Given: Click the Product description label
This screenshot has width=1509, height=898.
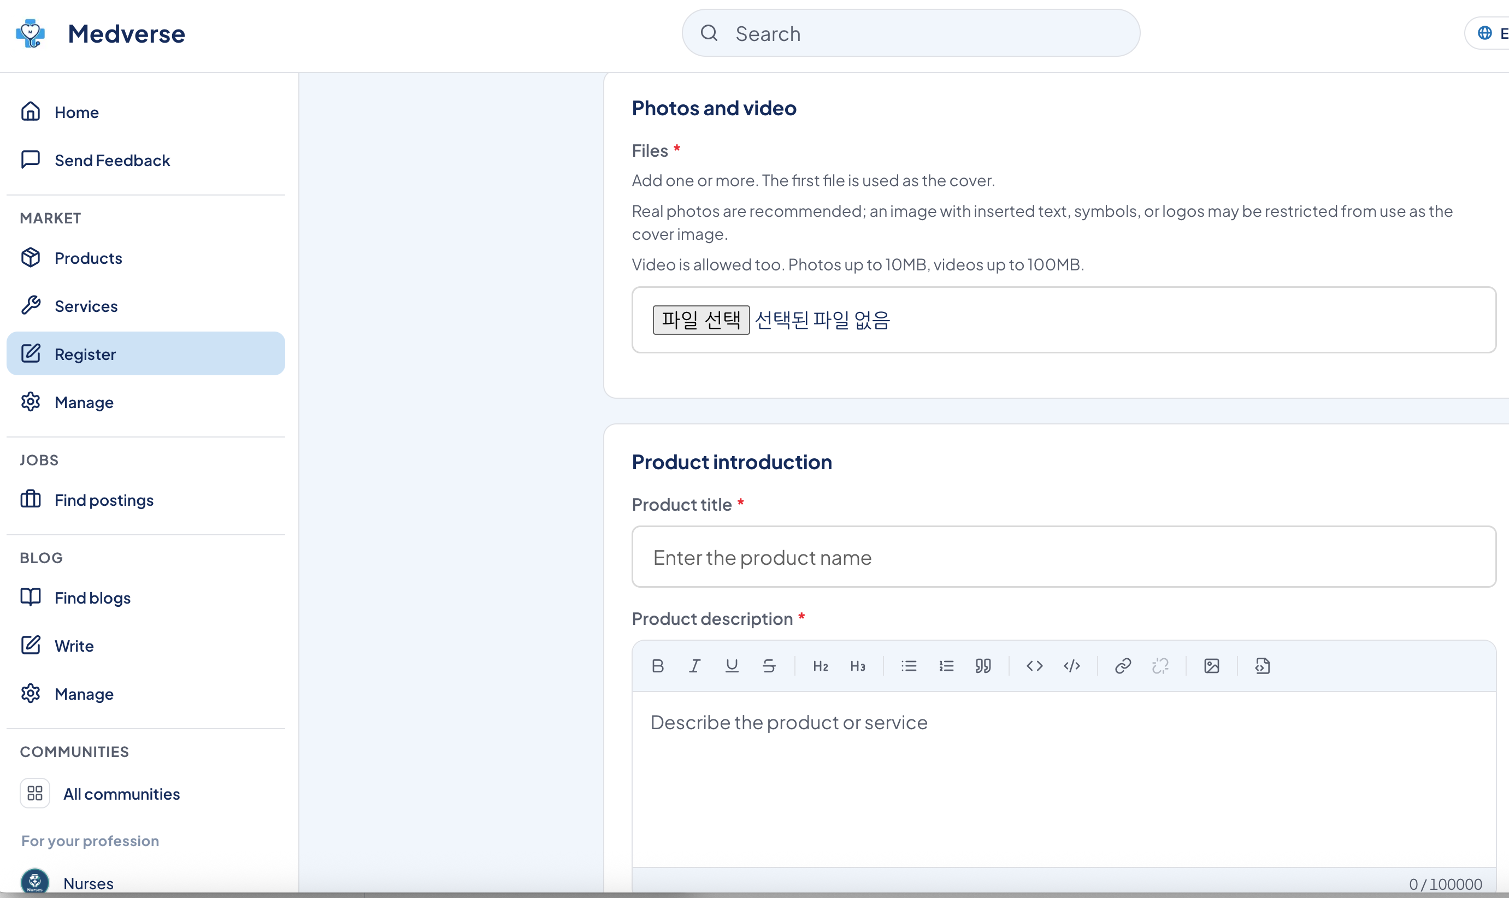Looking at the screenshot, I should [712, 618].
